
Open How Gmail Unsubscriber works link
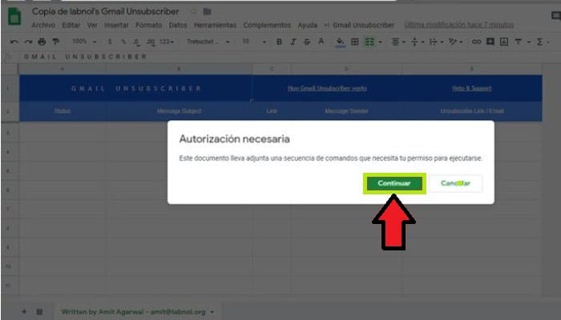(327, 88)
